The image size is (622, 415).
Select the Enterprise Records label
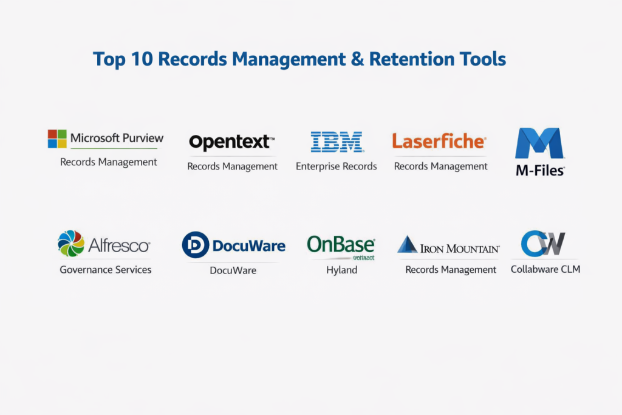[x=337, y=166]
